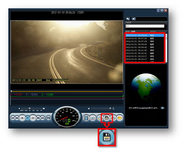Click the playback speed slider knob

30,108
